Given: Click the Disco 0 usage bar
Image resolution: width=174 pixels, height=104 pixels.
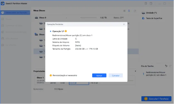Looking at the screenshot, I should (x=89, y=18).
